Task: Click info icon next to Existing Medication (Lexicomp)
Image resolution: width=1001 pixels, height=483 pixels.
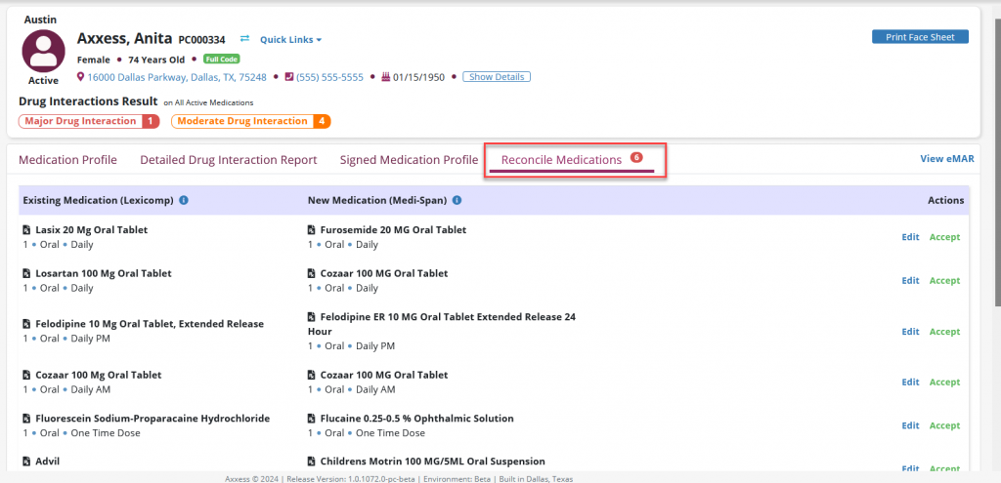Action: pyautogui.click(x=184, y=201)
